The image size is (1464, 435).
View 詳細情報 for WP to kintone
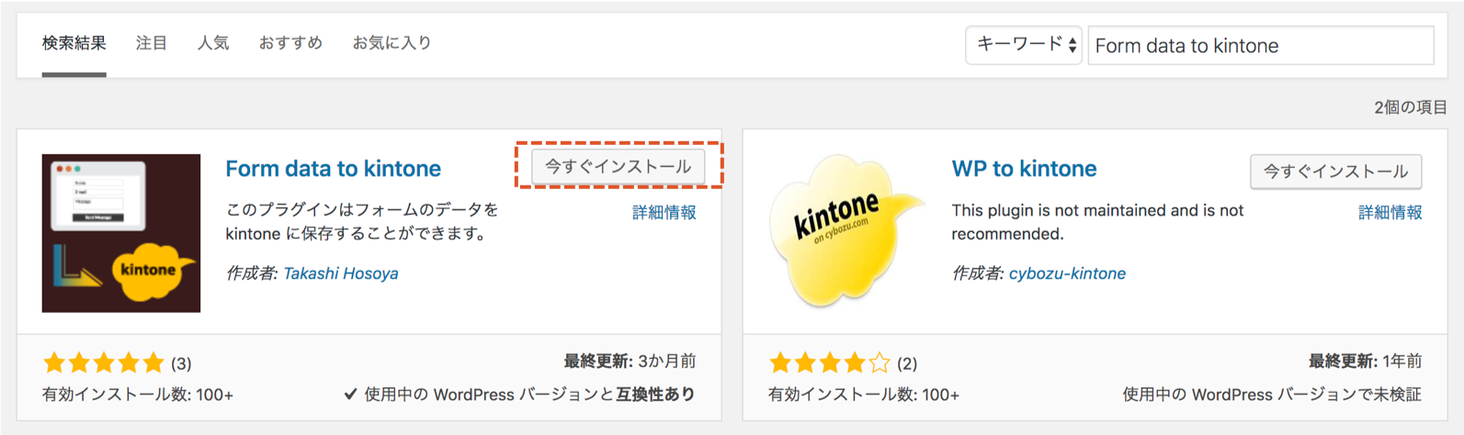[1390, 213]
